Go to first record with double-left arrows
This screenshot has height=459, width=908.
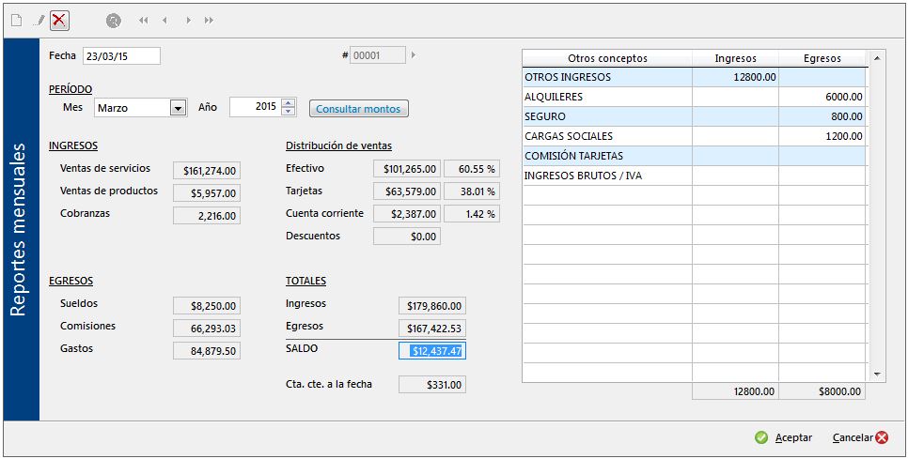[144, 20]
